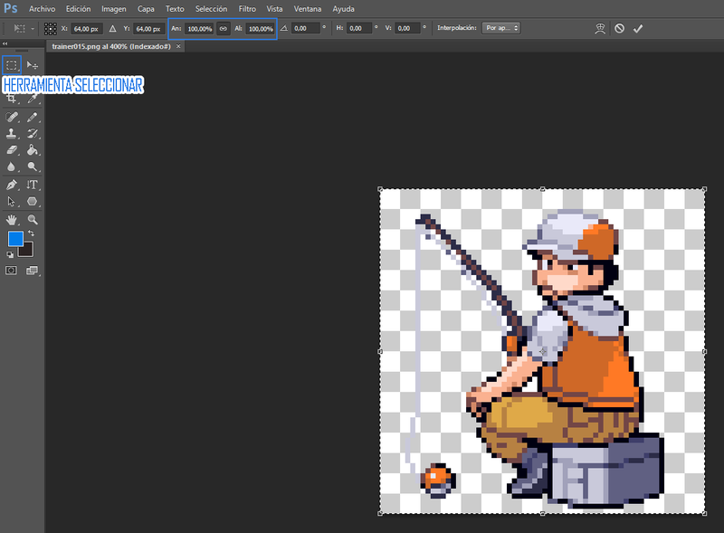Select the Move tool
The width and height of the screenshot is (724, 533).
(x=33, y=65)
